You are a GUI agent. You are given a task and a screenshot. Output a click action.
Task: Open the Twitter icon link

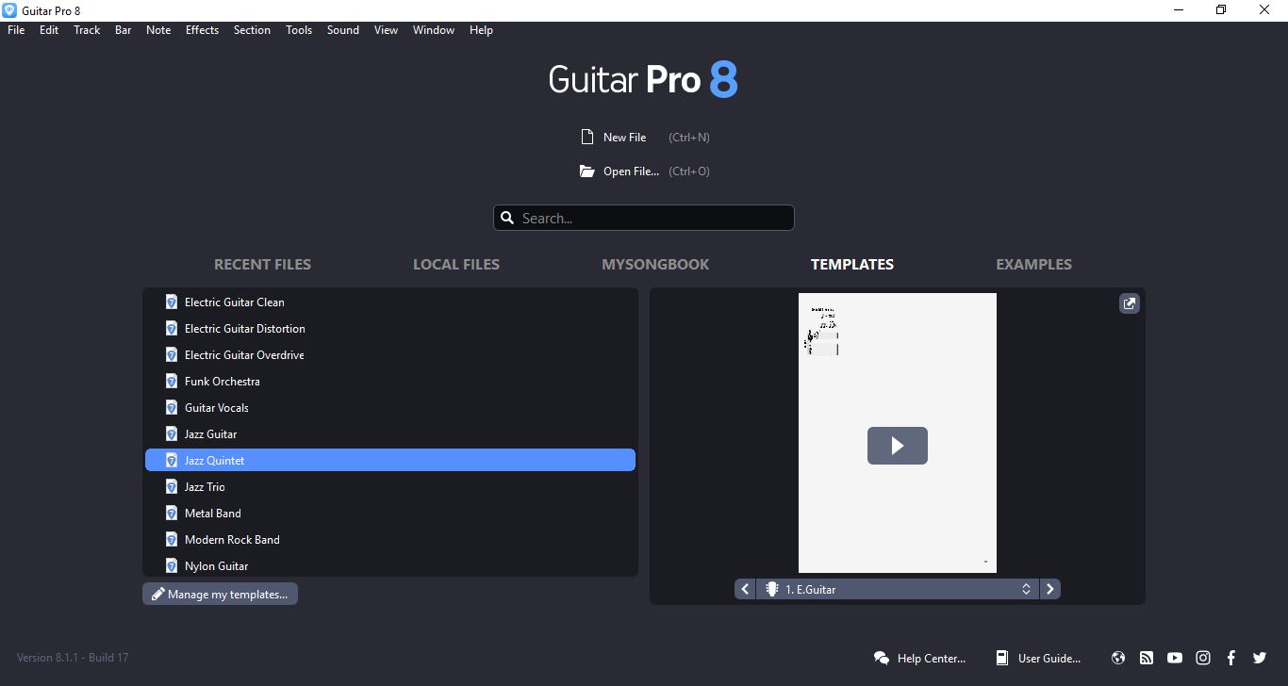click(1260, 659)
